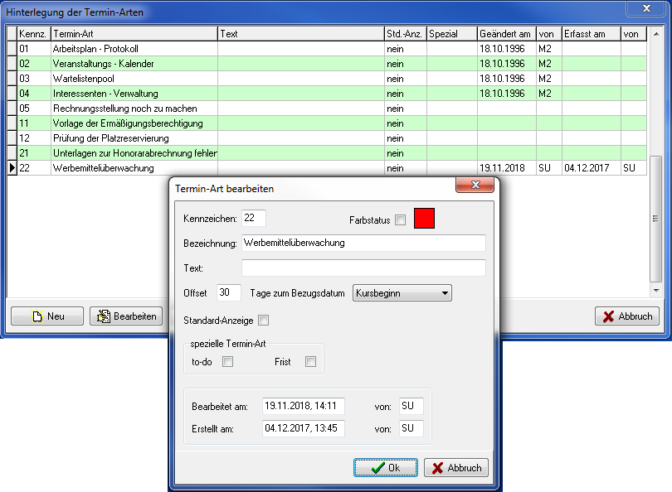Click the Erstellt am date field
This screenshot has width=672, height=492.
coord(304,428)
